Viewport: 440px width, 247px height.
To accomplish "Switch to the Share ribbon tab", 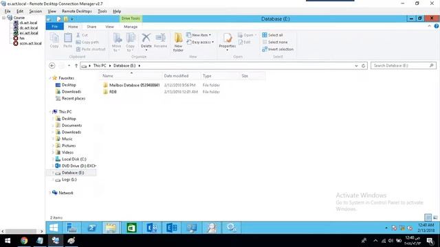I will (91, 27).
